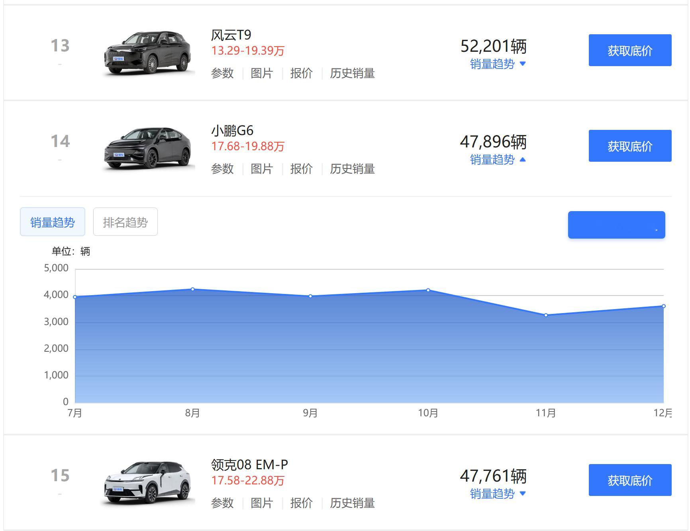This screenshot has width=690, height=531.
Task: Select the 7月 data point on chart
Action: click(75, 297)
